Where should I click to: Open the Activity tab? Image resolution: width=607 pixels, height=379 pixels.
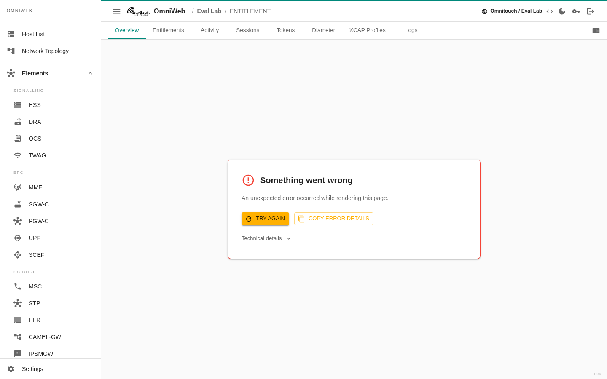[x=210, y=30]
